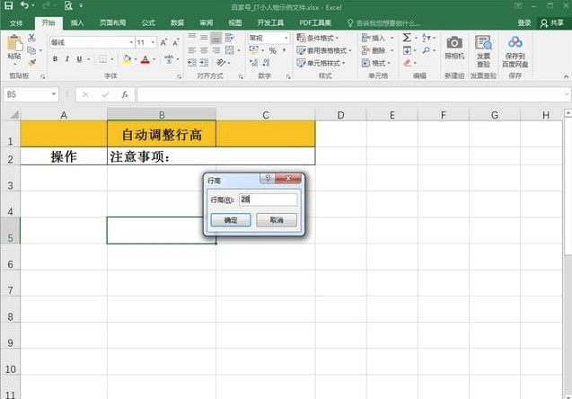The height and width of the screenshot is (399, 572).
Task: Toggle underline formatting
Action: pos(80,59)
